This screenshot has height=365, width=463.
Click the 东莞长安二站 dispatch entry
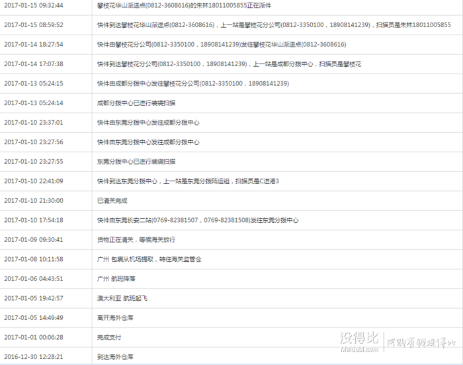click(198, 220)
